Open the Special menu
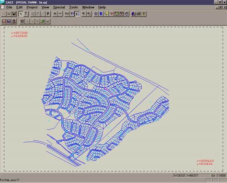This screenshot has height=183, width=227. (x=59, y=7)
